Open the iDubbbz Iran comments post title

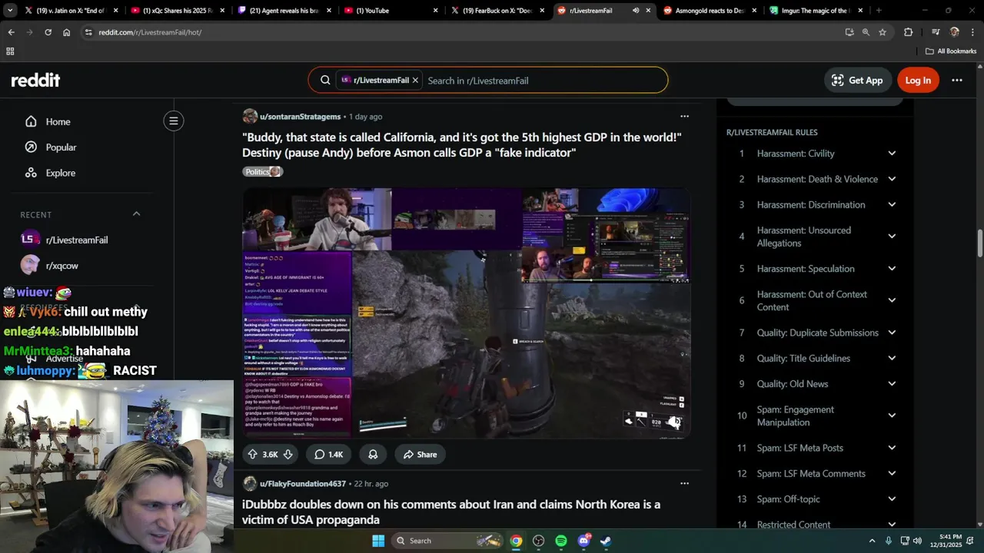click(x=451, y=512)
